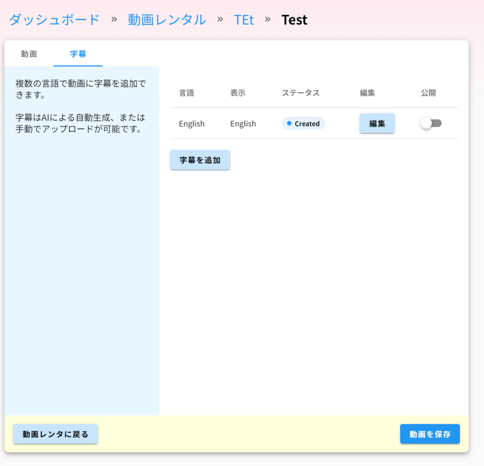Screen dimensions: 484x466
Task: Click the Created status badge
Action: [303, 124]
